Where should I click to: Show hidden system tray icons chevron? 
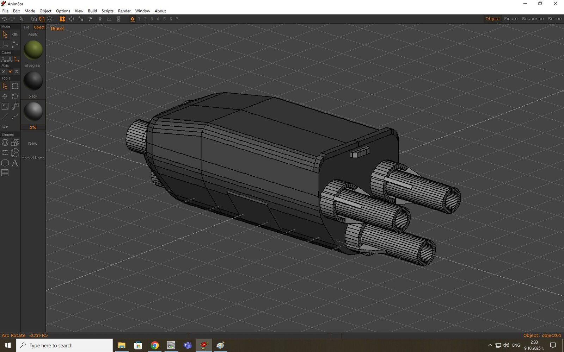tap(490, 345)
